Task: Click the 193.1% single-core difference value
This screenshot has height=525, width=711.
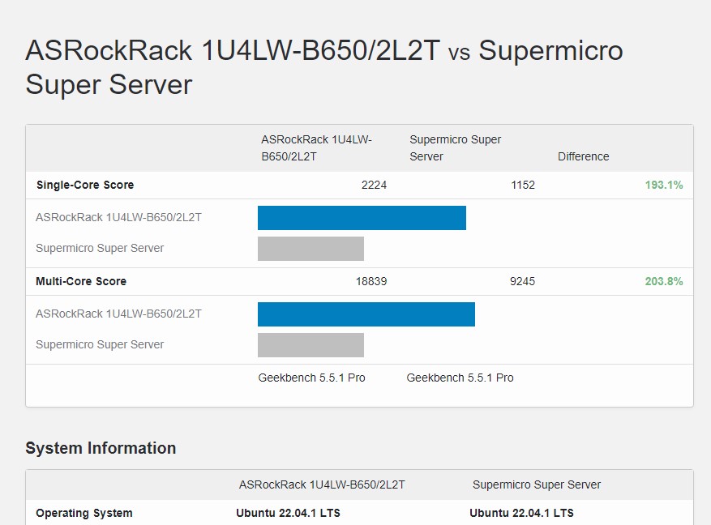Action: (x=663, y=185)
